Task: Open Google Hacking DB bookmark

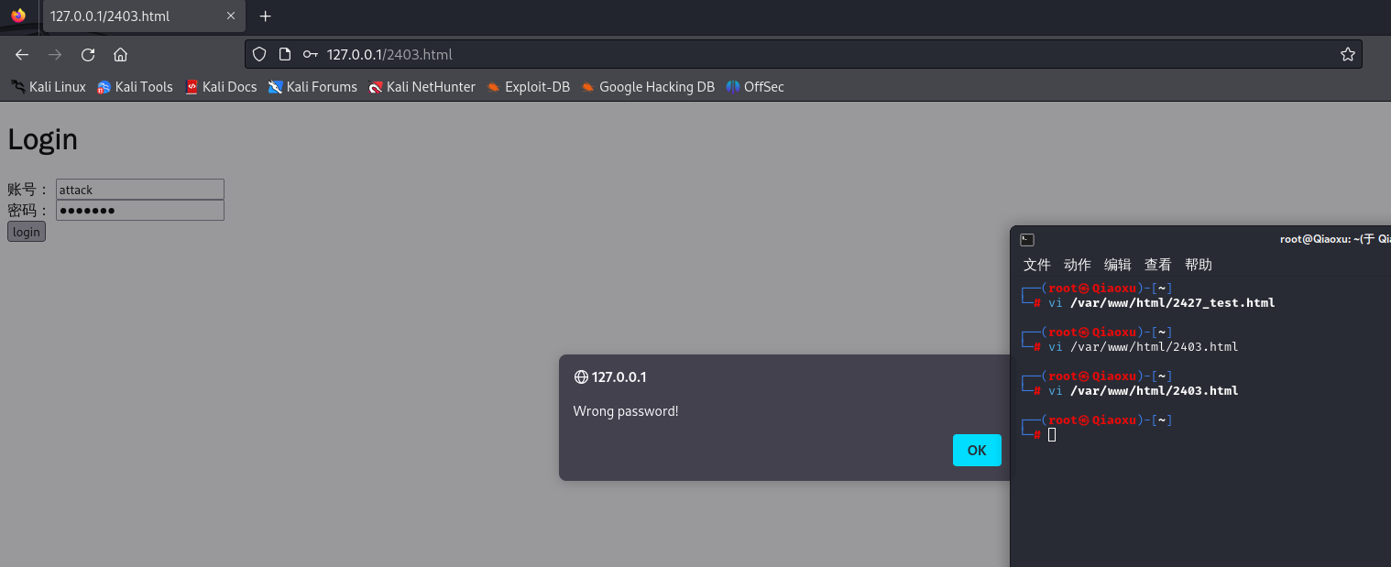Action: pyautogui.click(x=648, y=87)
